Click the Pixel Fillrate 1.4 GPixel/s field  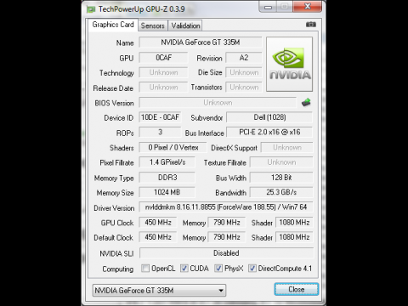point(167,162)
